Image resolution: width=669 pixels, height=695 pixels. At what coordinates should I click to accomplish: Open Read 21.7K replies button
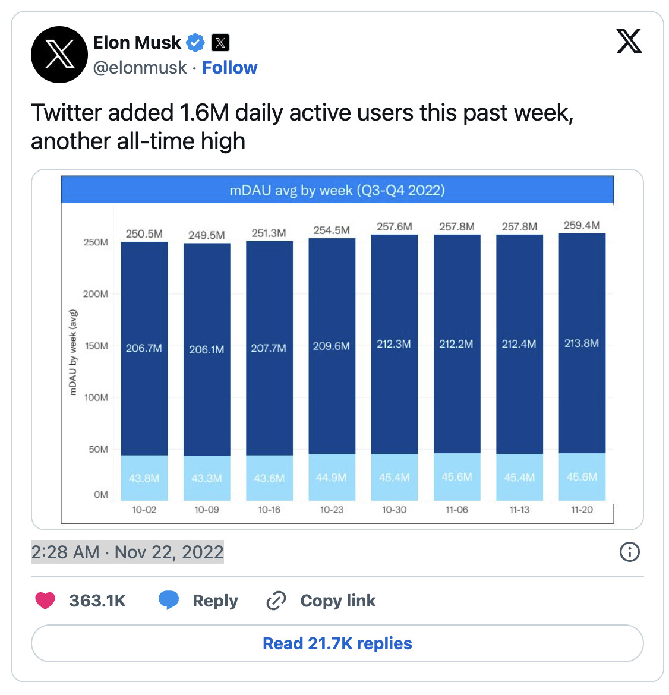pos(337,643)
